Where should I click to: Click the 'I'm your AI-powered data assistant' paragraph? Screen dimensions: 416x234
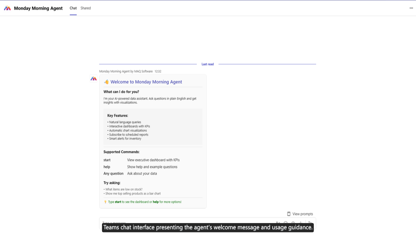coord(150,101)
